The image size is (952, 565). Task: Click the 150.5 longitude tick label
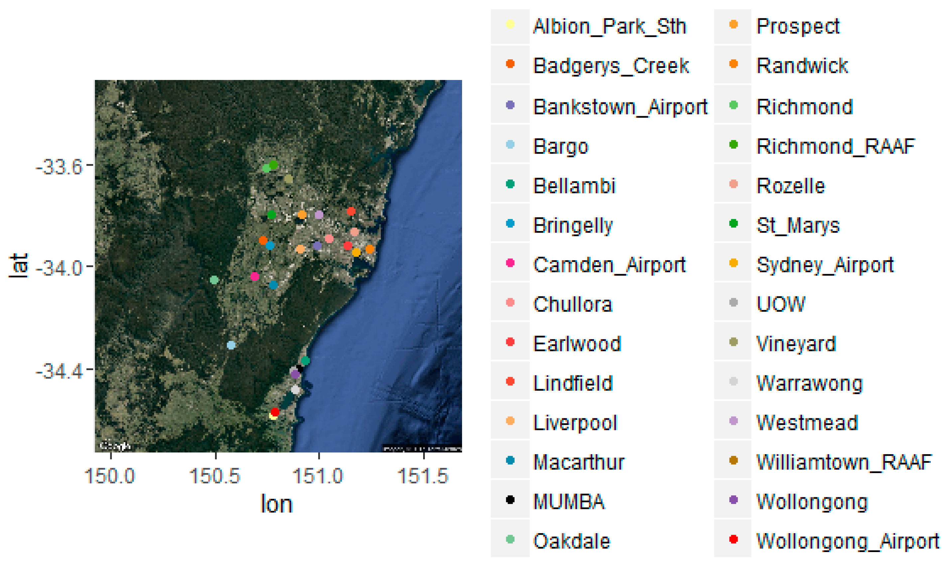pos(214,476)
